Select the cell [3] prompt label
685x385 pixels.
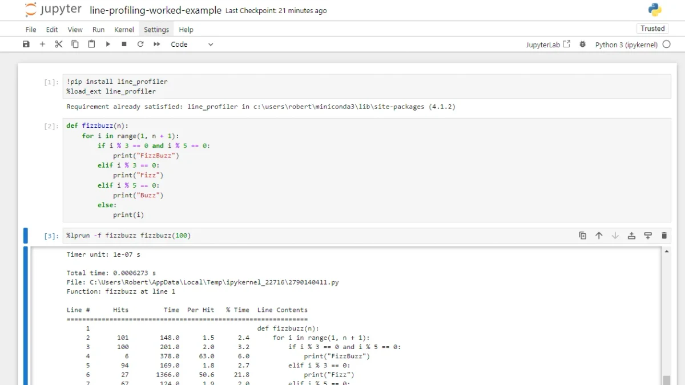51,236
